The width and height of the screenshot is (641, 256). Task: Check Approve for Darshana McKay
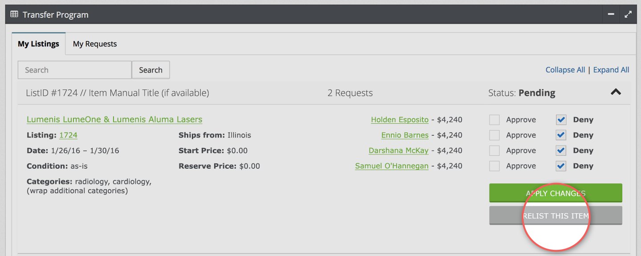(494, 150)
